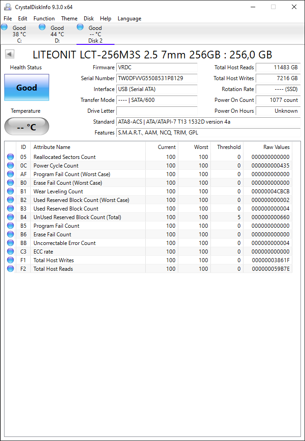Open the File menu
This screenshot has width=305, height=441.
(x=8, y=19)
